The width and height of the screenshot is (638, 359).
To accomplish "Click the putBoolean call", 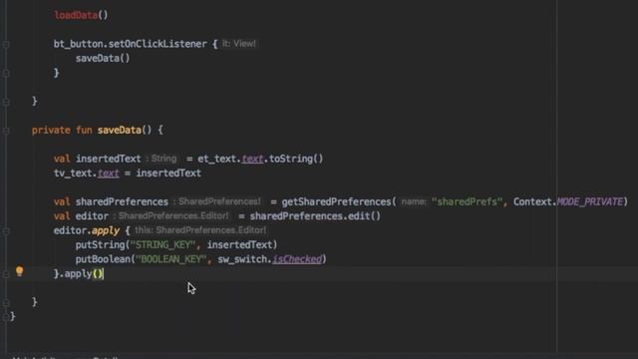I will tap(103, 259).
